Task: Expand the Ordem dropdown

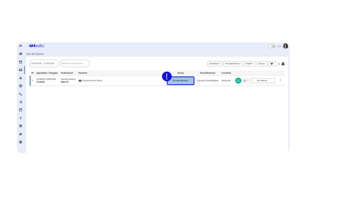Action: pyautogui.click(x=250, y=64)
